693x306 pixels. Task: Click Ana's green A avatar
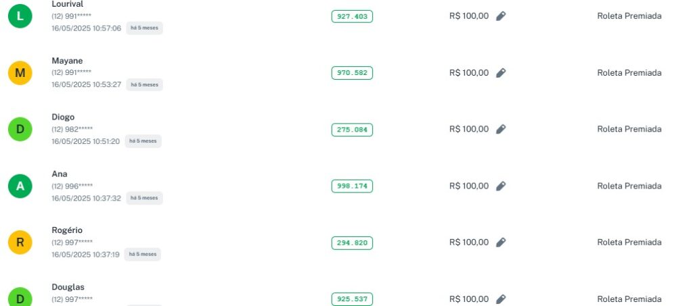[20, 186]
